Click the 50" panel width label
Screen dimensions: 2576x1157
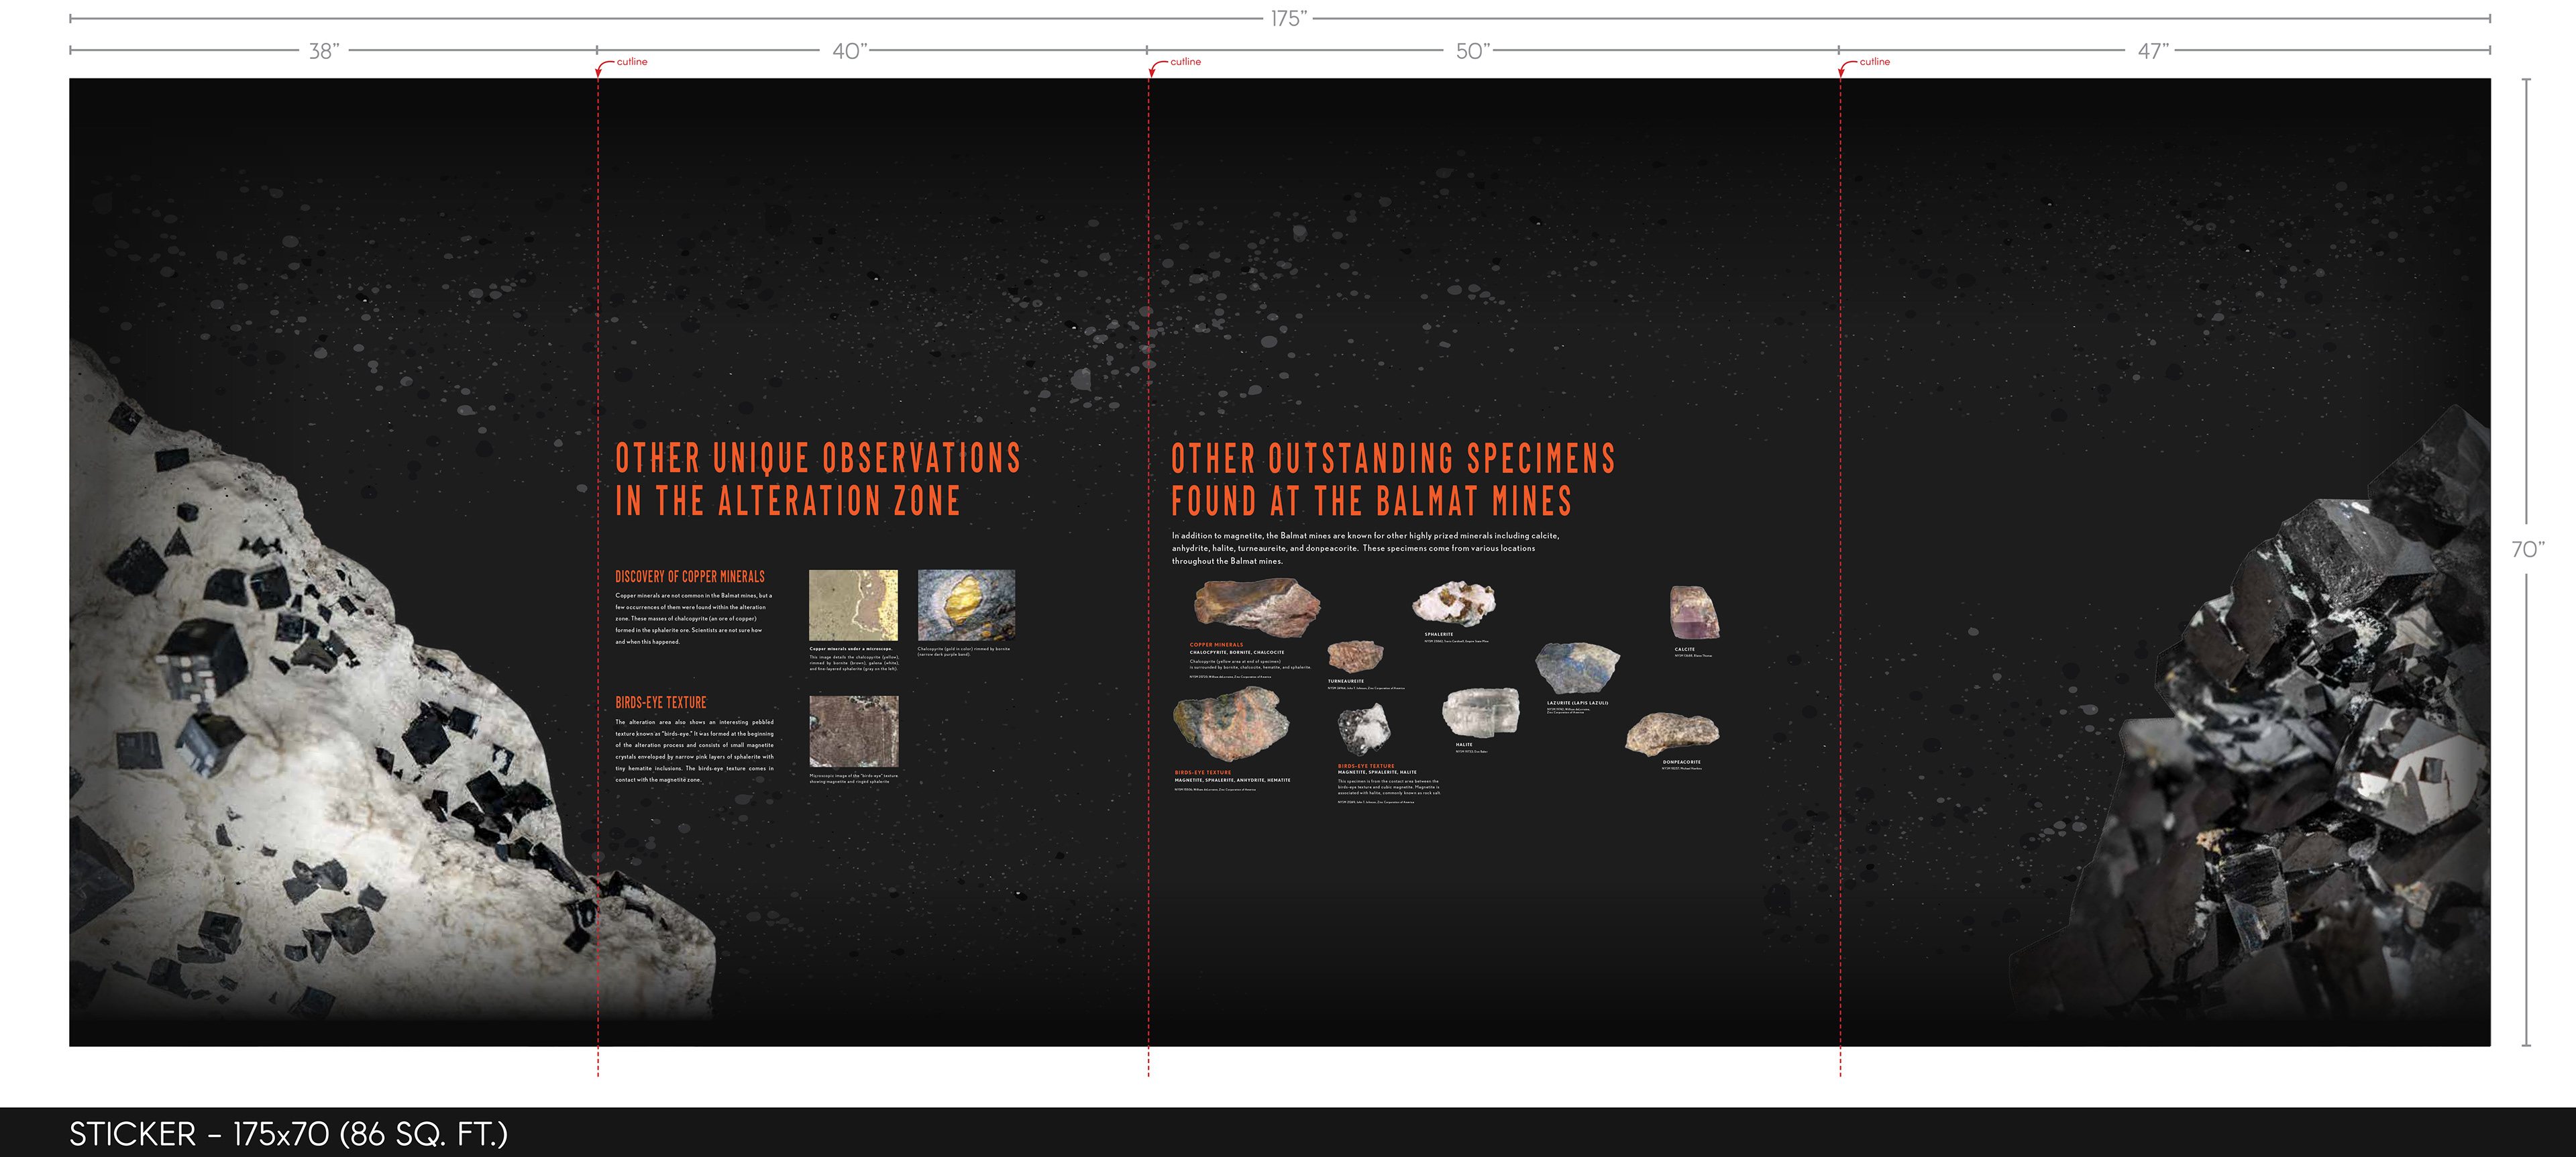click(1473, 50)
